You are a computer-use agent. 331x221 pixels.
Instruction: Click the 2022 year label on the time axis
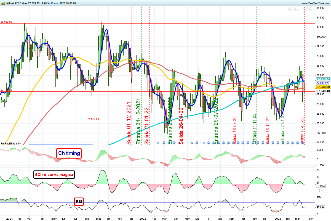tap(143, 218)
